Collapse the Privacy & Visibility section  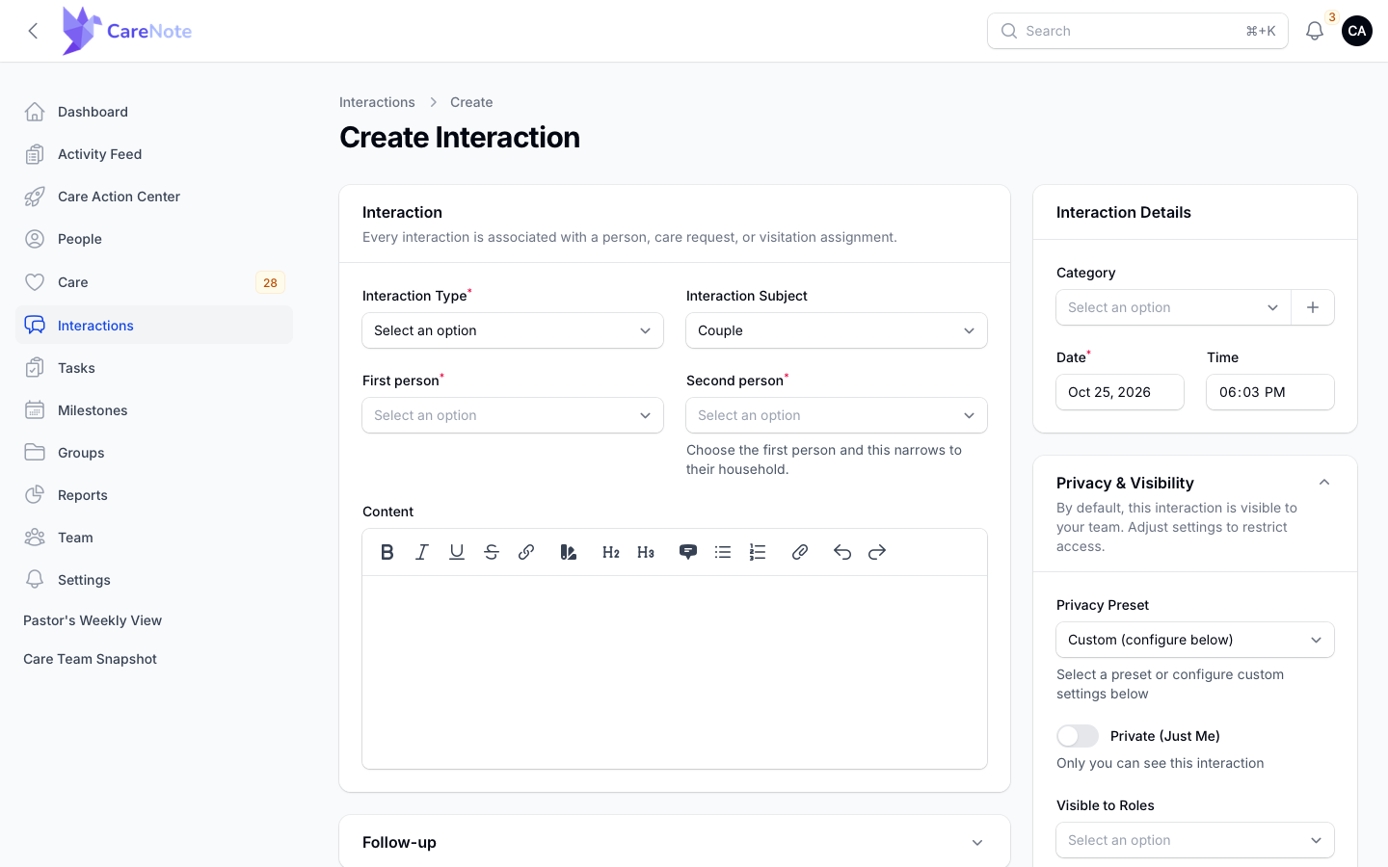[1324, 483]
